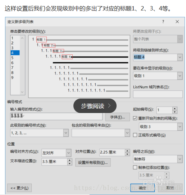Select level 7 in the level list

[x=15, y=68]
